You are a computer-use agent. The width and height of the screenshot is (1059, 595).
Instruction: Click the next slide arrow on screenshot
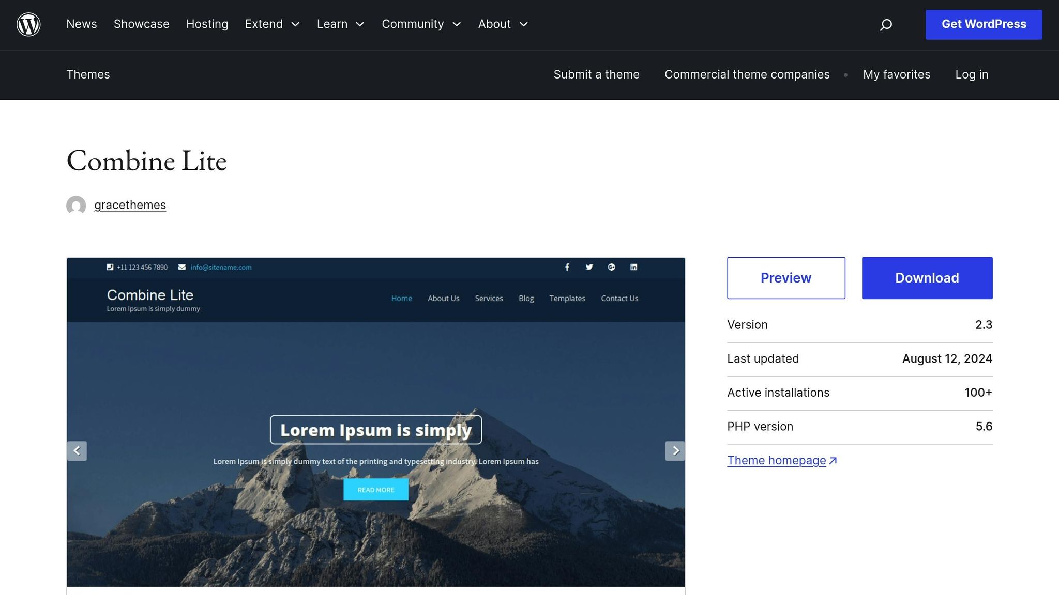click(675, 451)
